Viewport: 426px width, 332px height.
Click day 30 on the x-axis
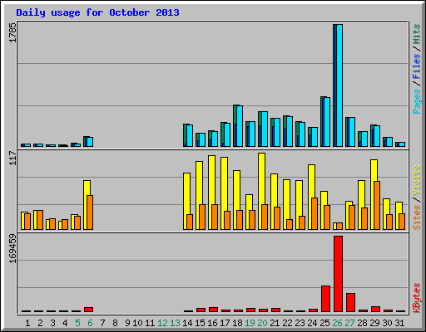click(x=387, y=323)
